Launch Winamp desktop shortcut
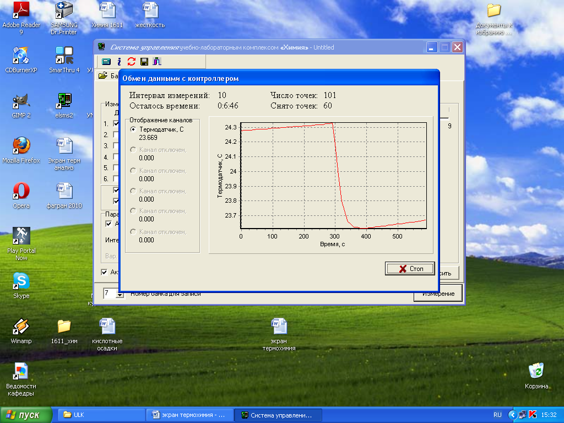The width and height of the screenshot is (564, 423). (21, 331)
